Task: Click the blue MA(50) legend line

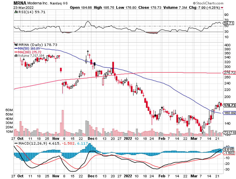Action: (16, 48)
